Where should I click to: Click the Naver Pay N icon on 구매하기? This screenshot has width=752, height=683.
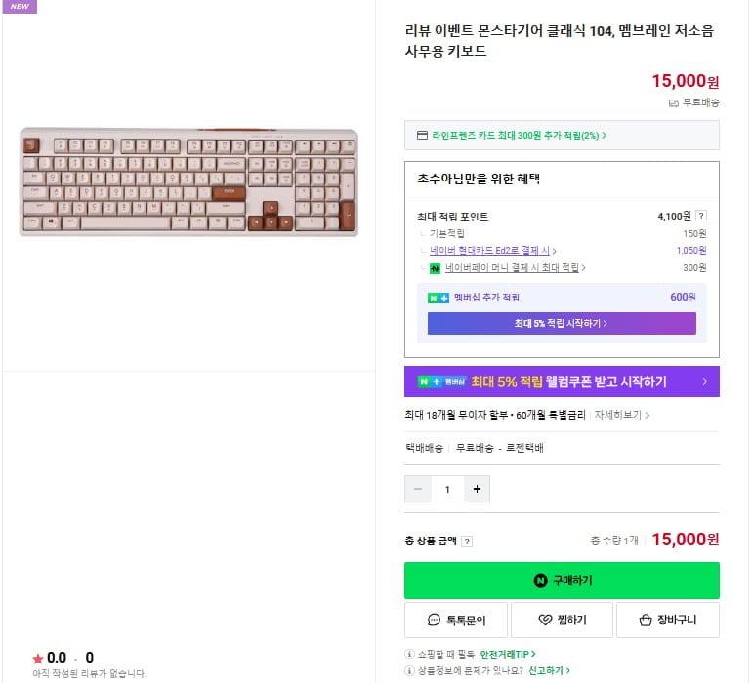point(540,581)
